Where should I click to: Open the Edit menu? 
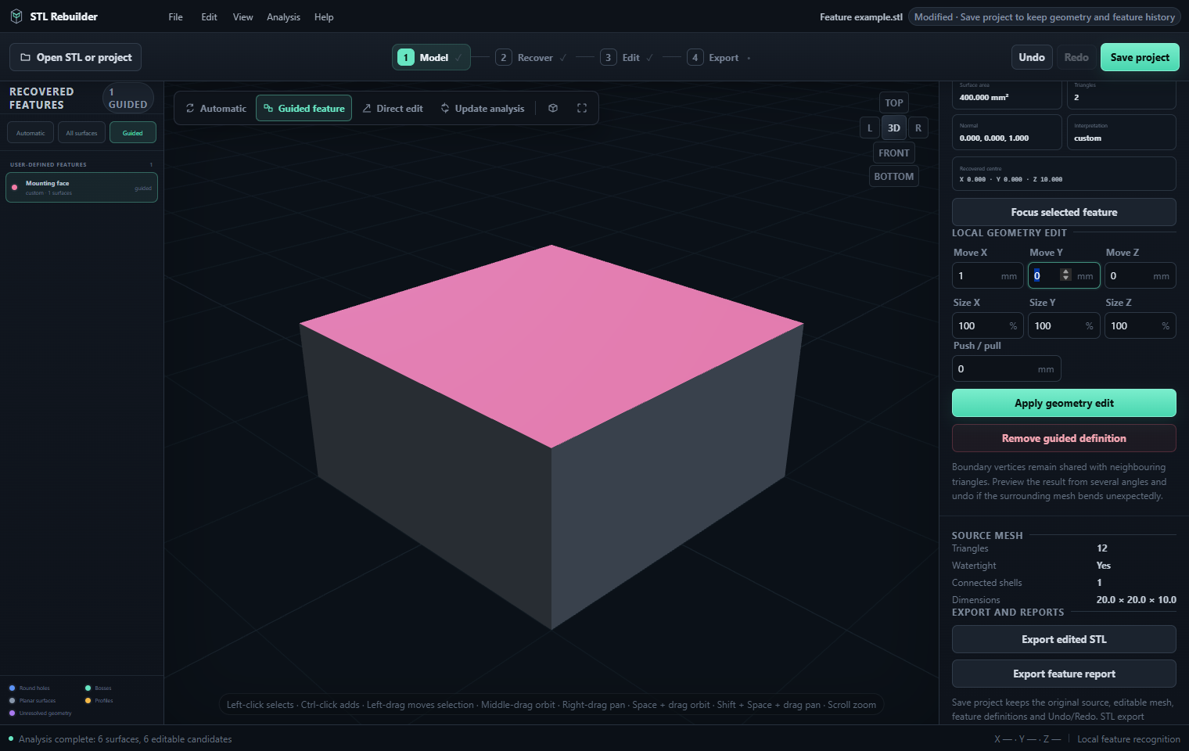(209, 17)
